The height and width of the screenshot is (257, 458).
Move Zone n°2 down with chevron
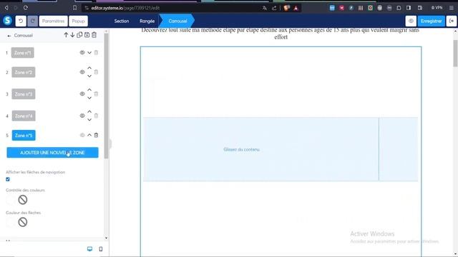(89, 76)
